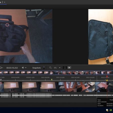Screen dimensions: 113x113
Task: Select the fit-to-window icon
Action: (x=65, y=68)
